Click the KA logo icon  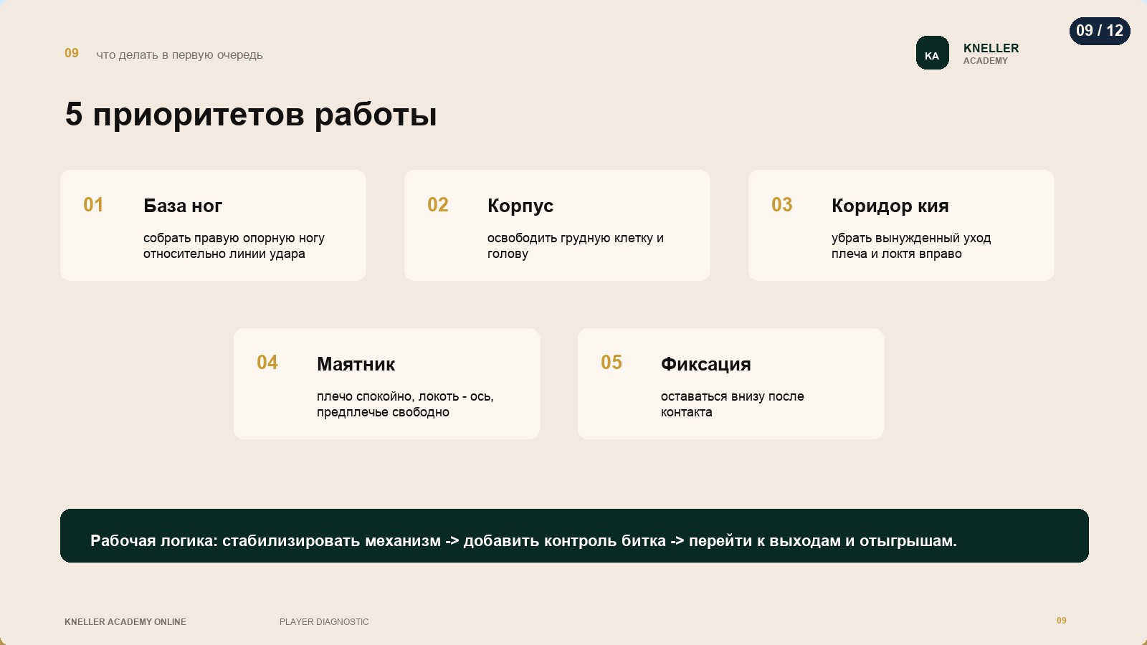[x=932, y=53]
